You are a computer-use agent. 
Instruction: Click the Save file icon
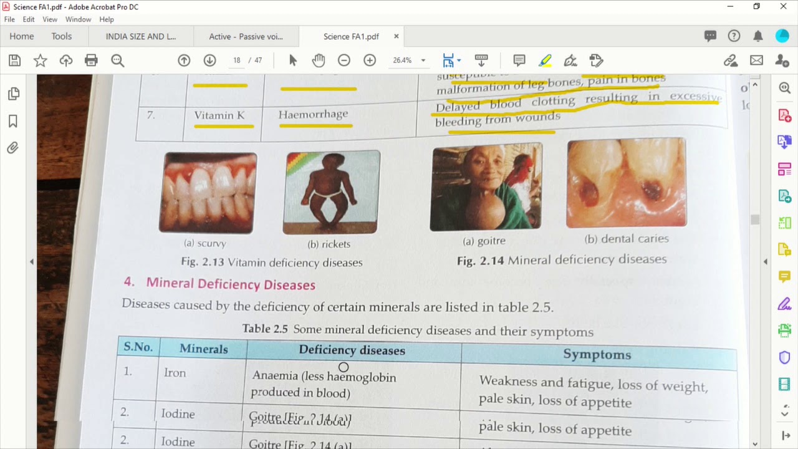[15, 60]
